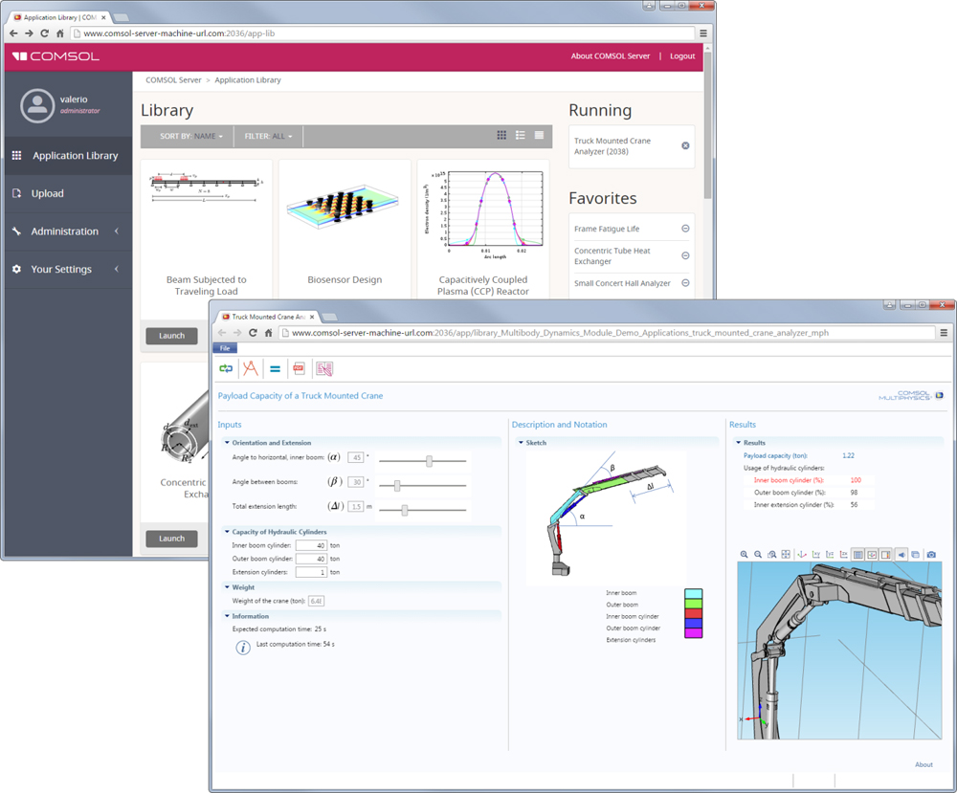Image resolution: width=957 pixels, height=793 pixels.
Task: Toggle the color legend display button
Action: tap(886, 555)
